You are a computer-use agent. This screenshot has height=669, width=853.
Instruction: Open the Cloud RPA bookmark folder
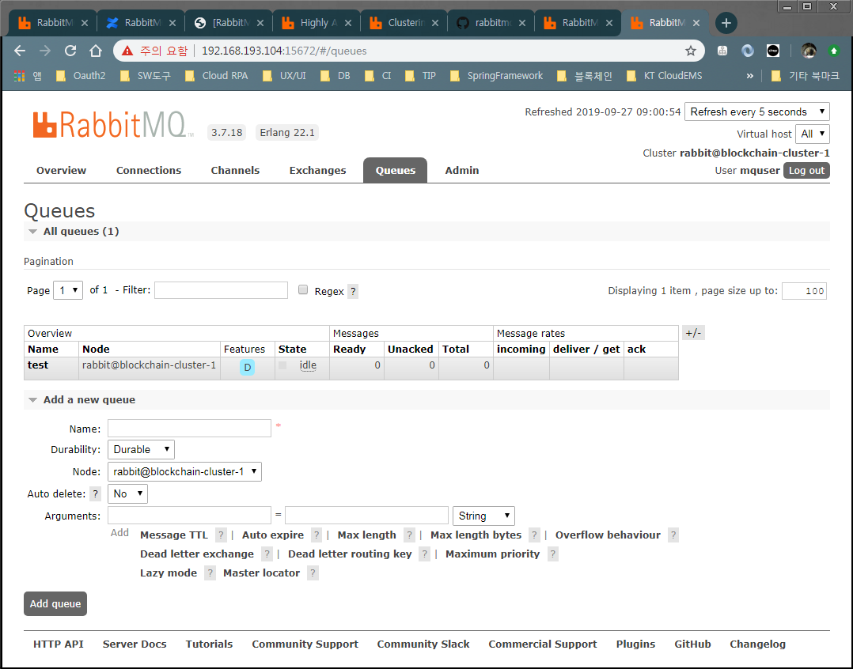217,76
